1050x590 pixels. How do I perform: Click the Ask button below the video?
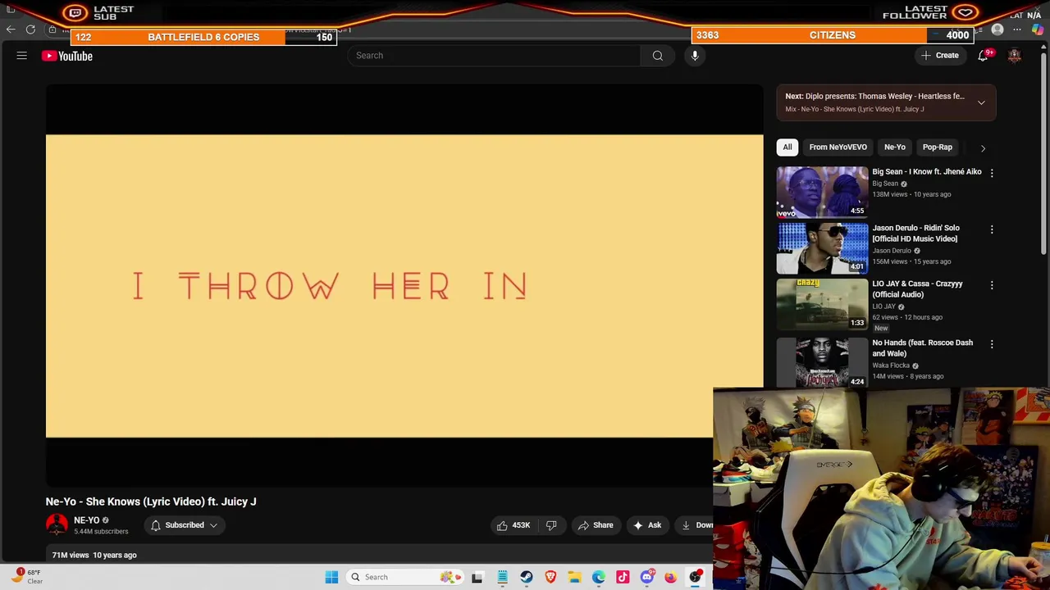point(647,525)
